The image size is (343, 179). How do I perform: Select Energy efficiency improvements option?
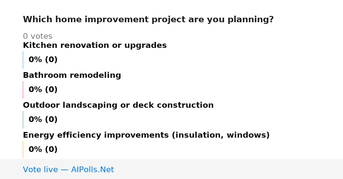coord(146,135)
